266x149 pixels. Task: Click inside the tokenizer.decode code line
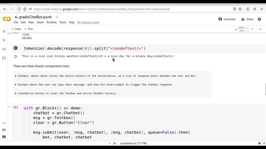(x=85, y=48)
